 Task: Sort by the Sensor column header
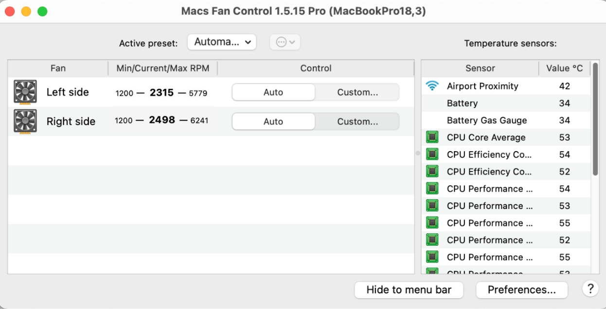pyautogui.click(x=480, y=69)
